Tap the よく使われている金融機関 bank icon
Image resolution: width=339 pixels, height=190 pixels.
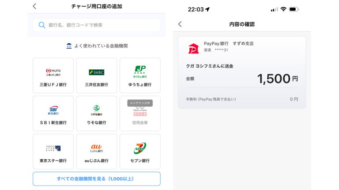(69, 46)
